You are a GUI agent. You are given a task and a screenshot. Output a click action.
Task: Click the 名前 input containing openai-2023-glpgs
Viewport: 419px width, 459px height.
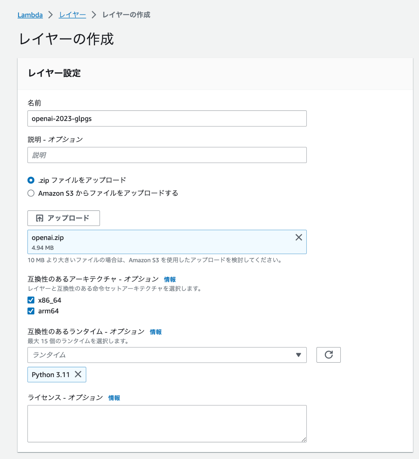167,118
